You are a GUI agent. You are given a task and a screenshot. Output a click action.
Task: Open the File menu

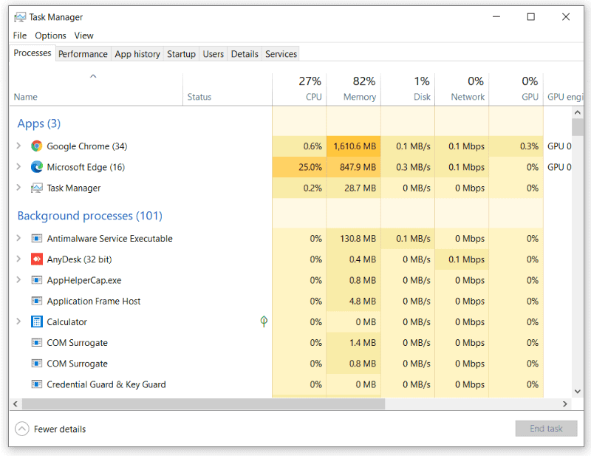coord(20,35)
